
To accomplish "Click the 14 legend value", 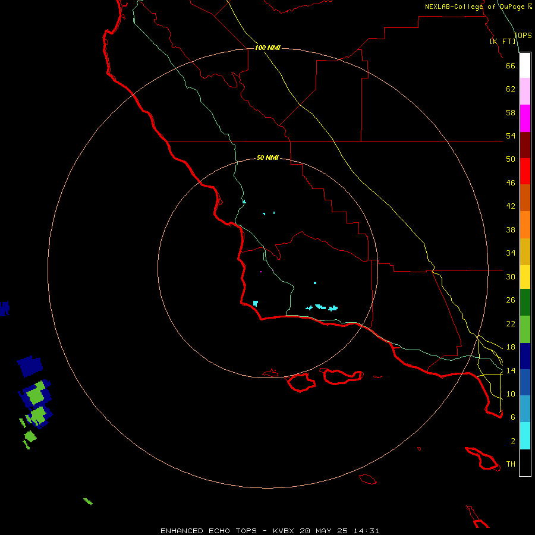I will [511, 370].
